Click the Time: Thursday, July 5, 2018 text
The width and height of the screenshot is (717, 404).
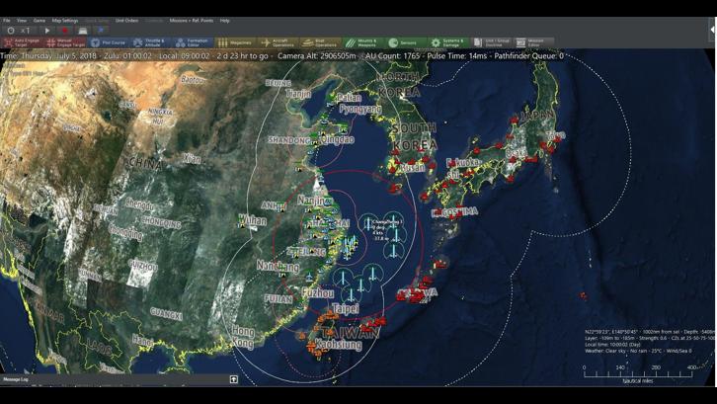48,56
